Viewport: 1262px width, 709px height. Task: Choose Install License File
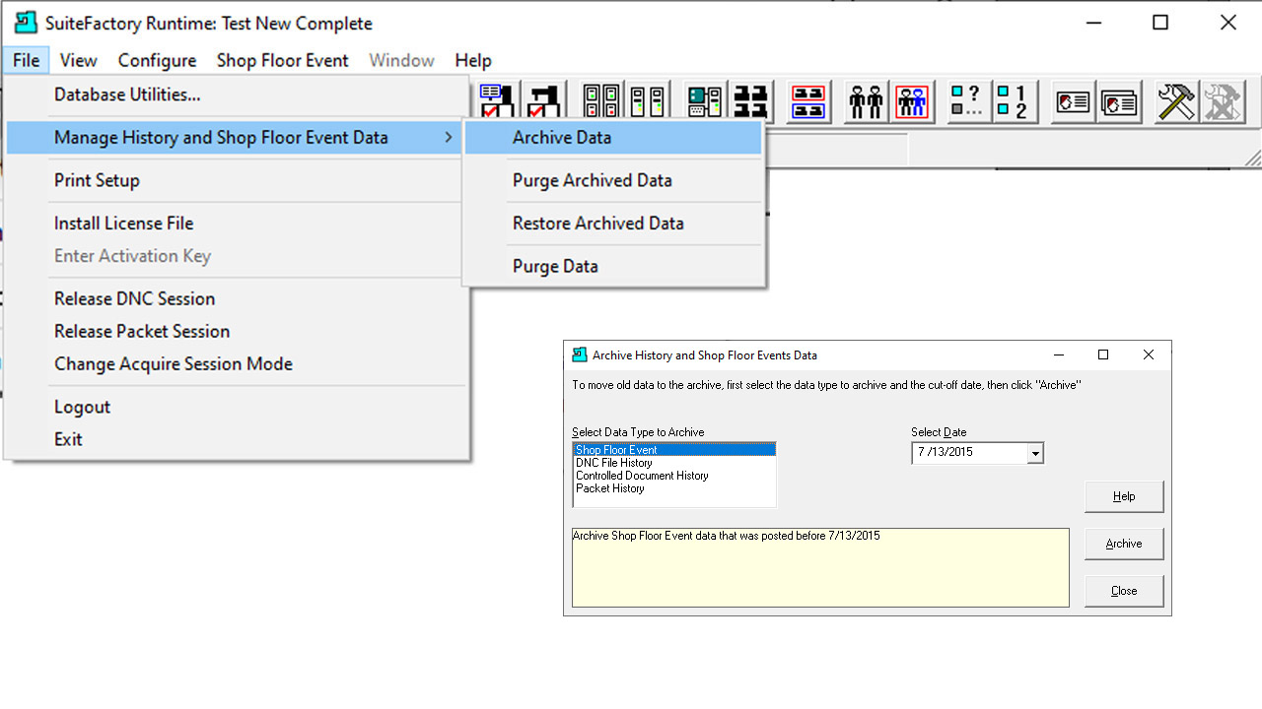[236, 223]
